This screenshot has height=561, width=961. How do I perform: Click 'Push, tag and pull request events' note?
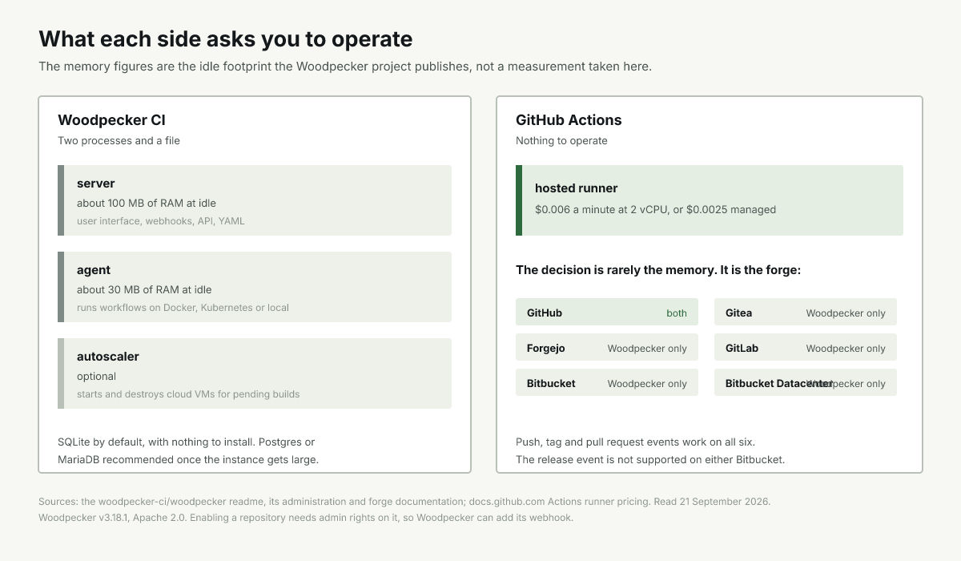point(635,442)
